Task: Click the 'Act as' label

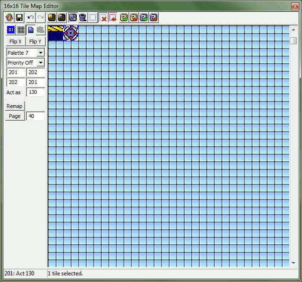Action: tap(14, 92)
